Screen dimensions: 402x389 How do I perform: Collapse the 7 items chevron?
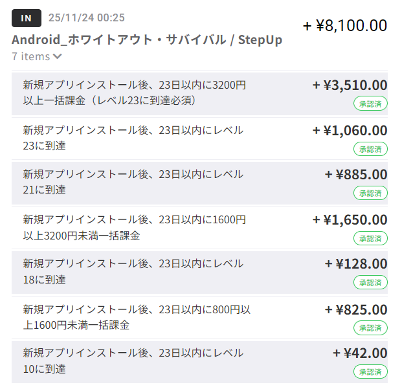click(x=58, y=56)
